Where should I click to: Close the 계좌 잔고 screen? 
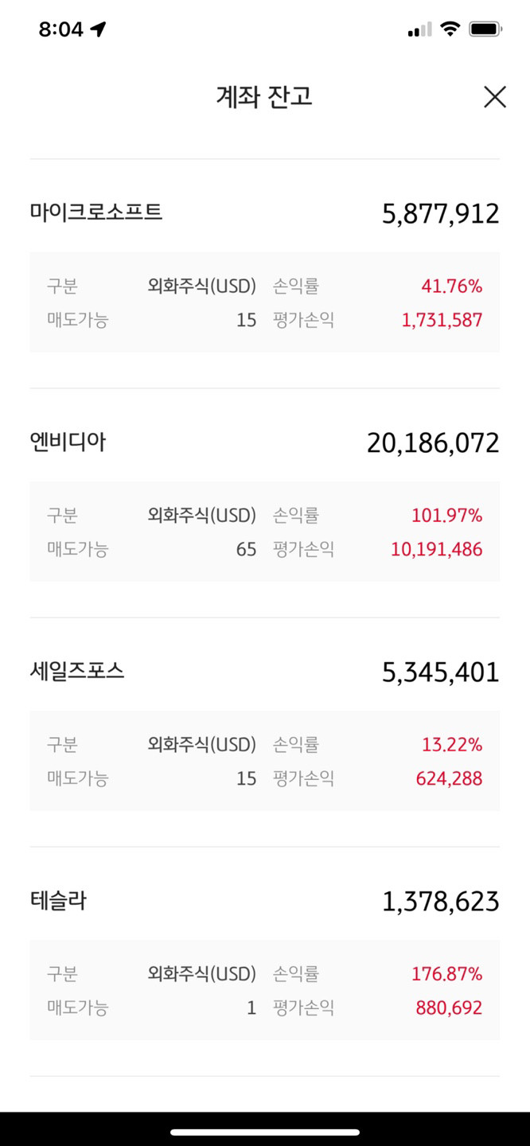click(x=495, y=97)
